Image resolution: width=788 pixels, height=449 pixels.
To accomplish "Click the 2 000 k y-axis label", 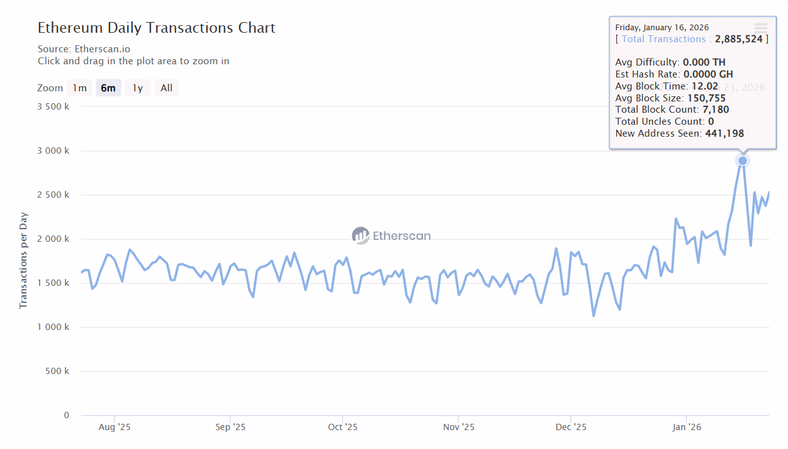I will [53, 239].
